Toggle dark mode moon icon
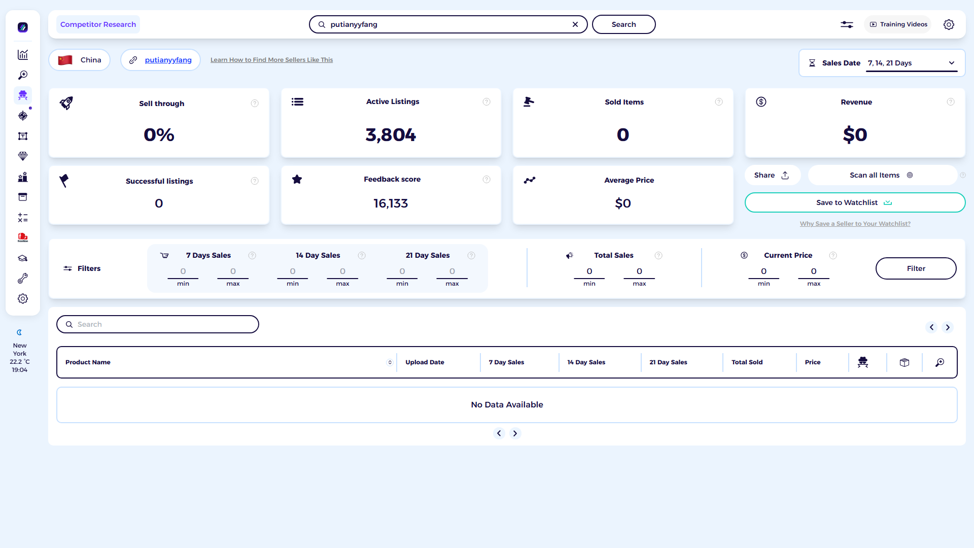The width and height of the screenshot is (974, 548). coord(20,332)
